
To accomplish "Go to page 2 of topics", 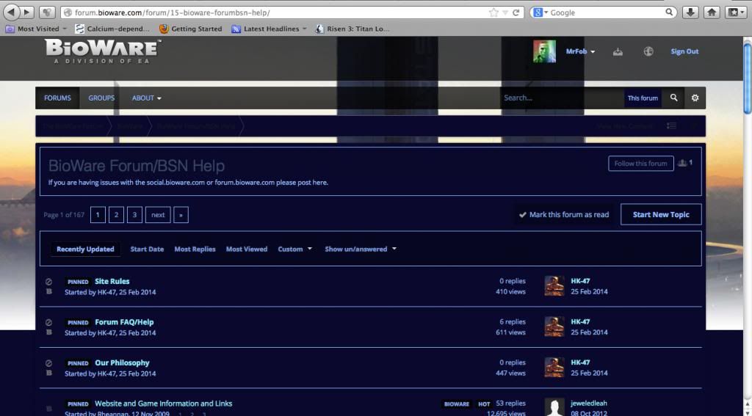I will (116, 215).
